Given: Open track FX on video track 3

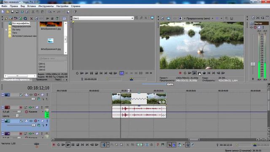Looking at the screenshot, I should [31, 121].
